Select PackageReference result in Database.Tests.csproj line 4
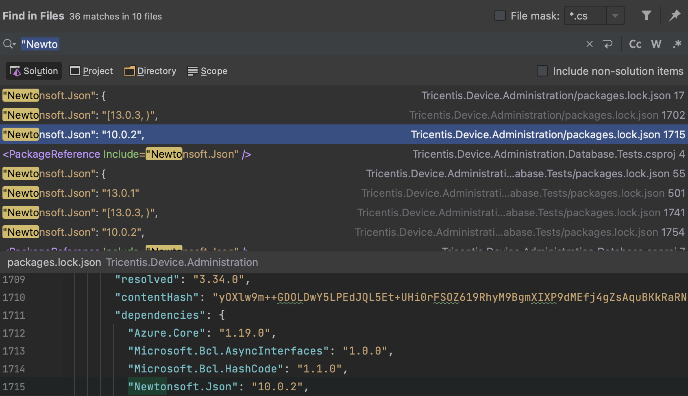The image size is (688, 396). pos(344,154)
